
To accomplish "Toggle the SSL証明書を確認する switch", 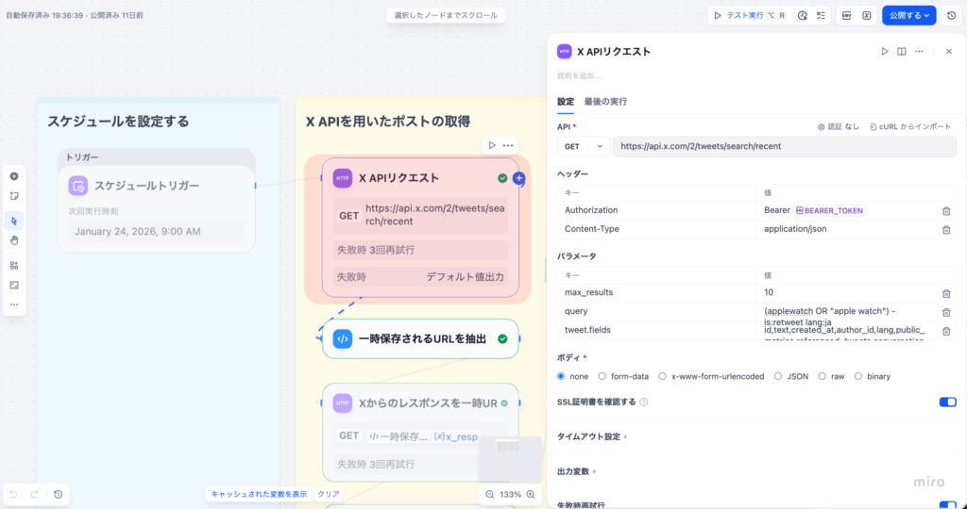I will tap(947, 402).
